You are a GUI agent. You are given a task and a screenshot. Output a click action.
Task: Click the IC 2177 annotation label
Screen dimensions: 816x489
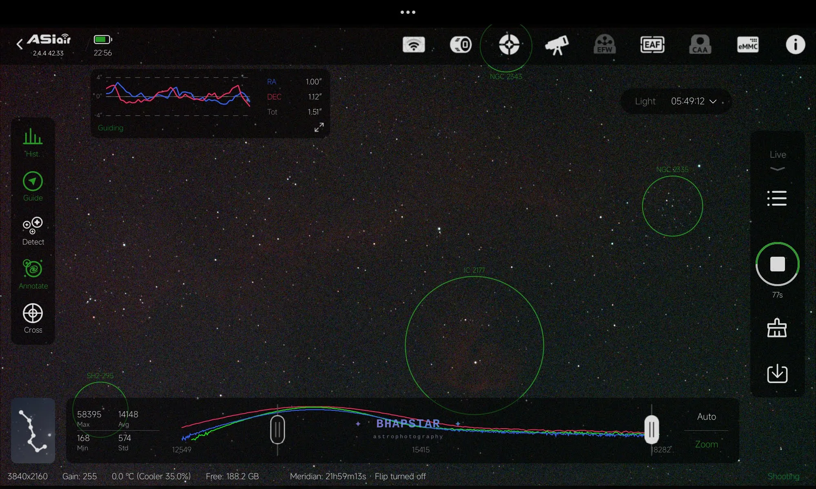[474, 270]
